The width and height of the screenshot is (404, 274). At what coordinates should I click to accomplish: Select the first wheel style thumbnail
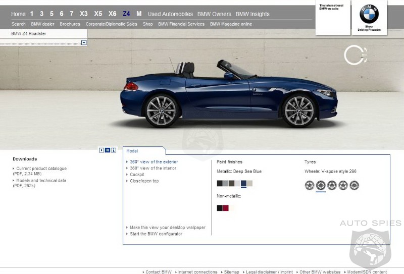point(310,185)
